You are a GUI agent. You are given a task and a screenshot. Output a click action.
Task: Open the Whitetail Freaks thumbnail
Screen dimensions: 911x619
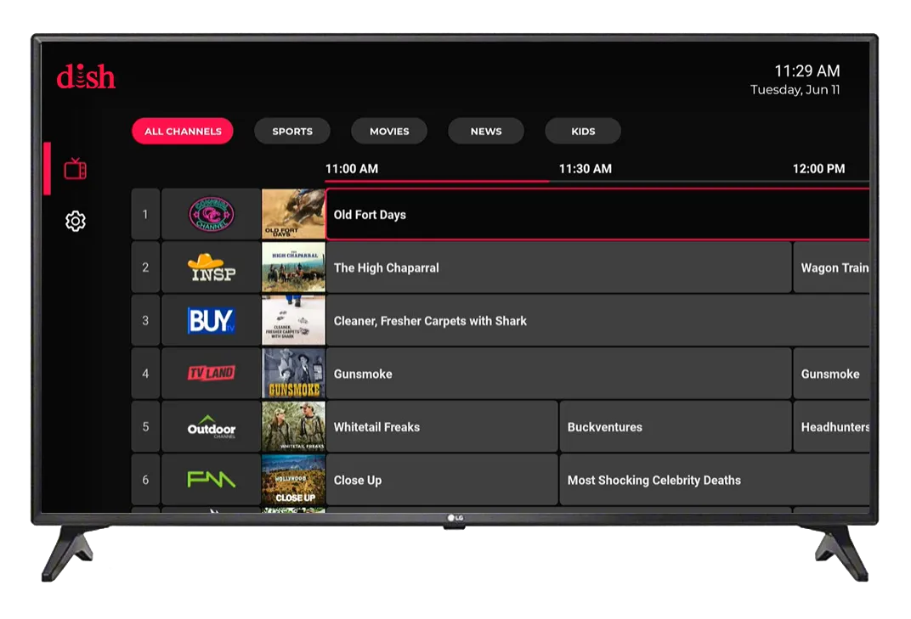pyautogui.click(x=293, y=427)
